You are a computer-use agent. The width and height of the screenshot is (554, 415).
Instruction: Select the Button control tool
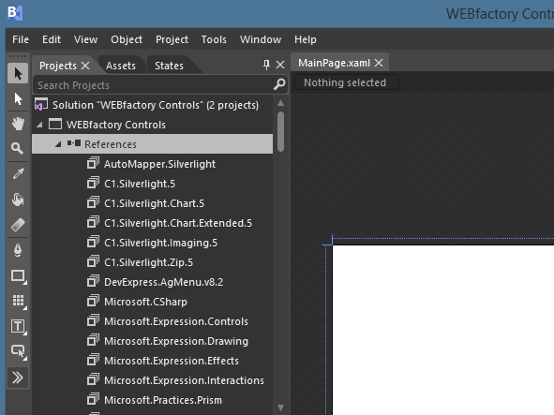coord(18,352)
